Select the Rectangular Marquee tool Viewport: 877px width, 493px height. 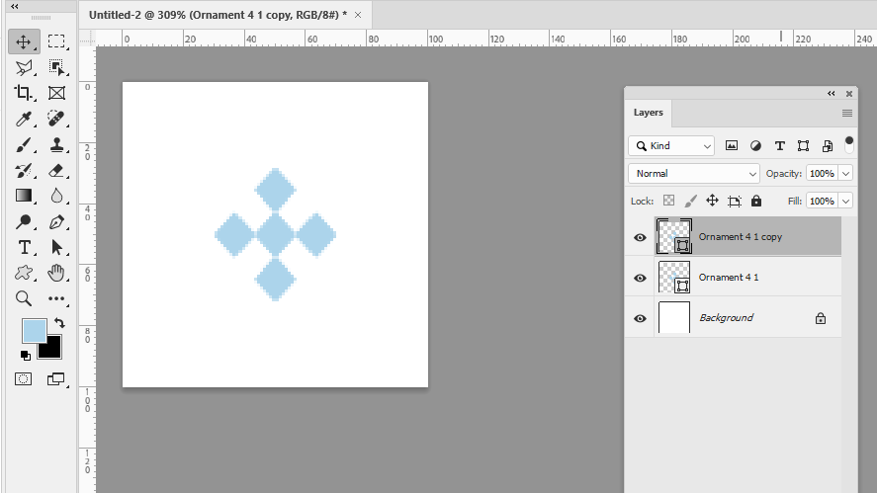point(56,41)
